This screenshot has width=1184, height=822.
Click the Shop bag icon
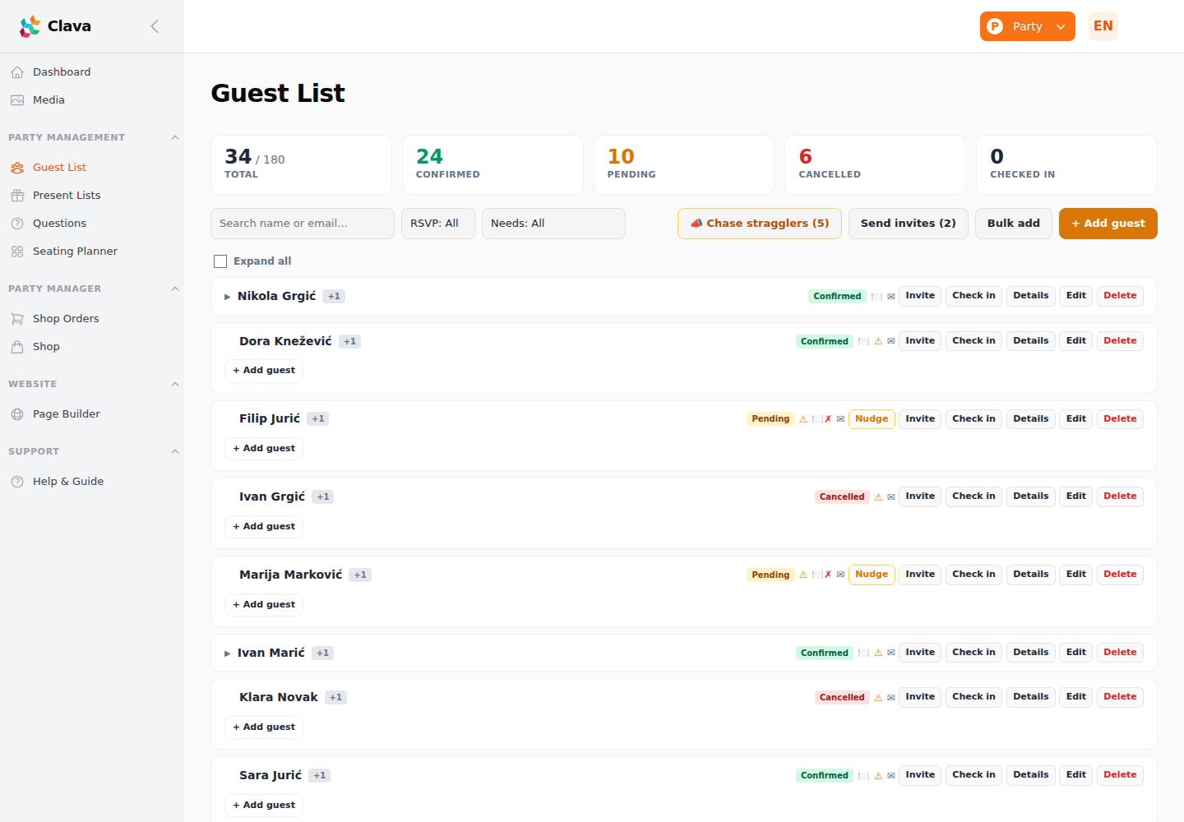pos(17,347)
